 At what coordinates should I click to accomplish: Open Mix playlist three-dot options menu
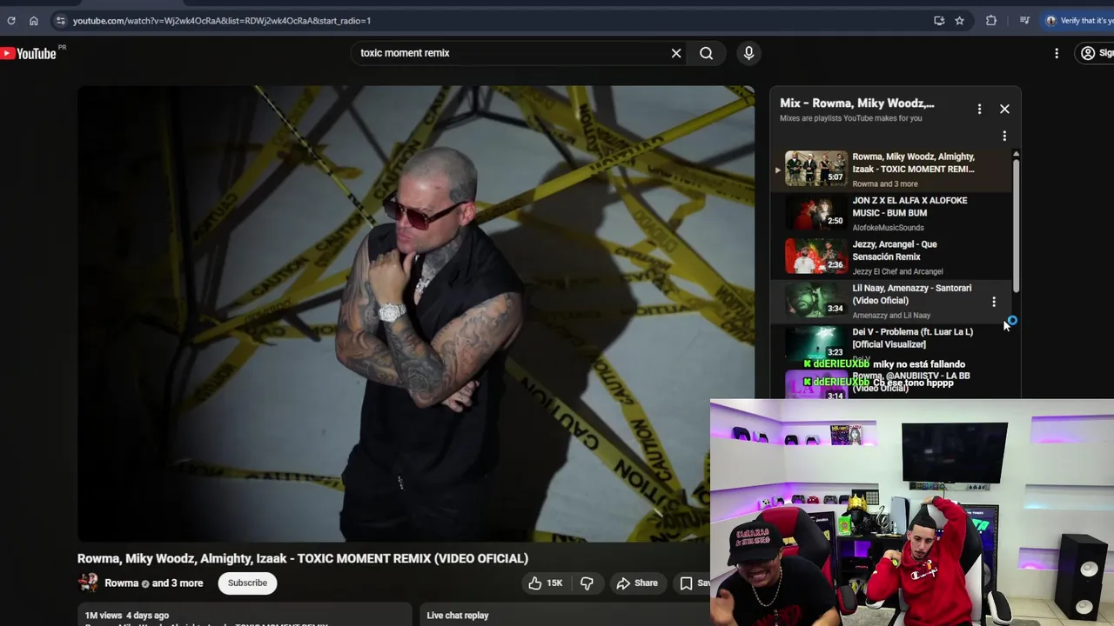click(979, 109)
